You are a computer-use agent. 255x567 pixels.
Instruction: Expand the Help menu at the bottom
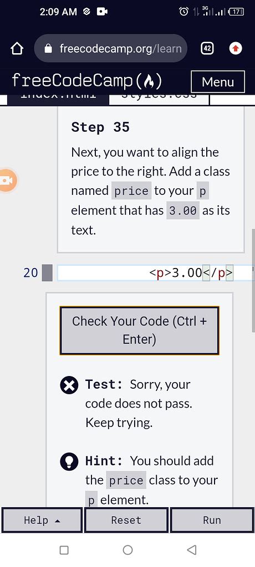(x=42, y=520)
